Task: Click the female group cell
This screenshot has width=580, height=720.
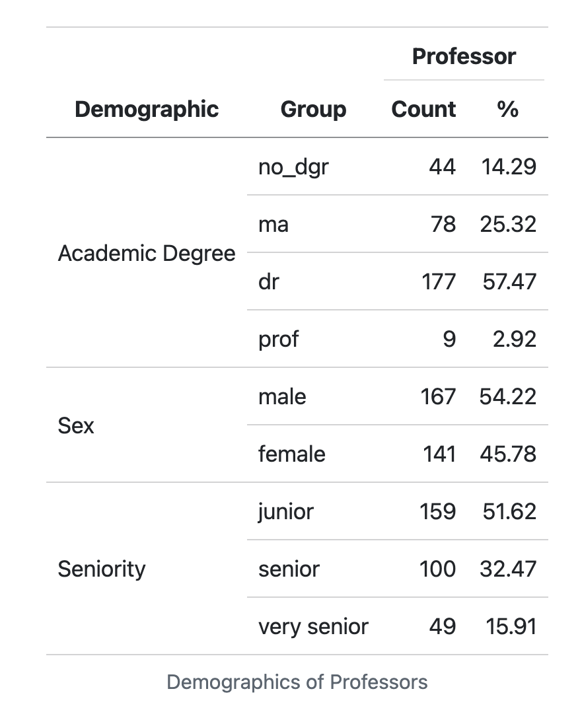Action: pos(291,454)
